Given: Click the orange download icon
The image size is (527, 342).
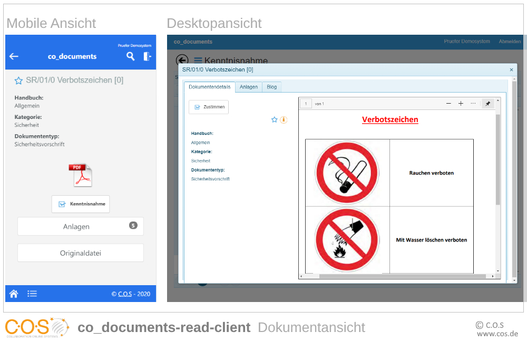Looking at the screenshot, I should coord(284,120).
